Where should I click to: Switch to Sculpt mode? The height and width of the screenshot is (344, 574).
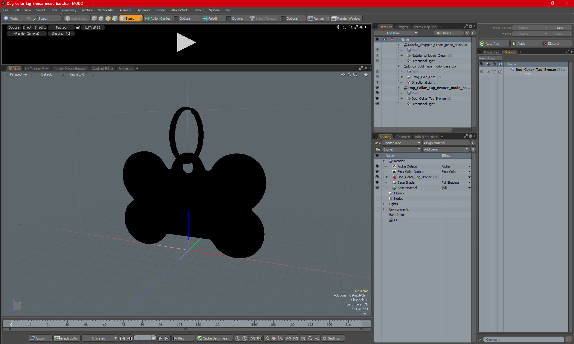[46, 19]
